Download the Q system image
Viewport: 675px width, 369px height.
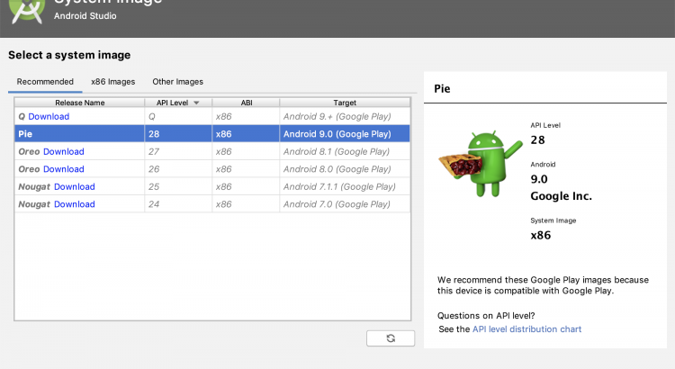[49, 117]
